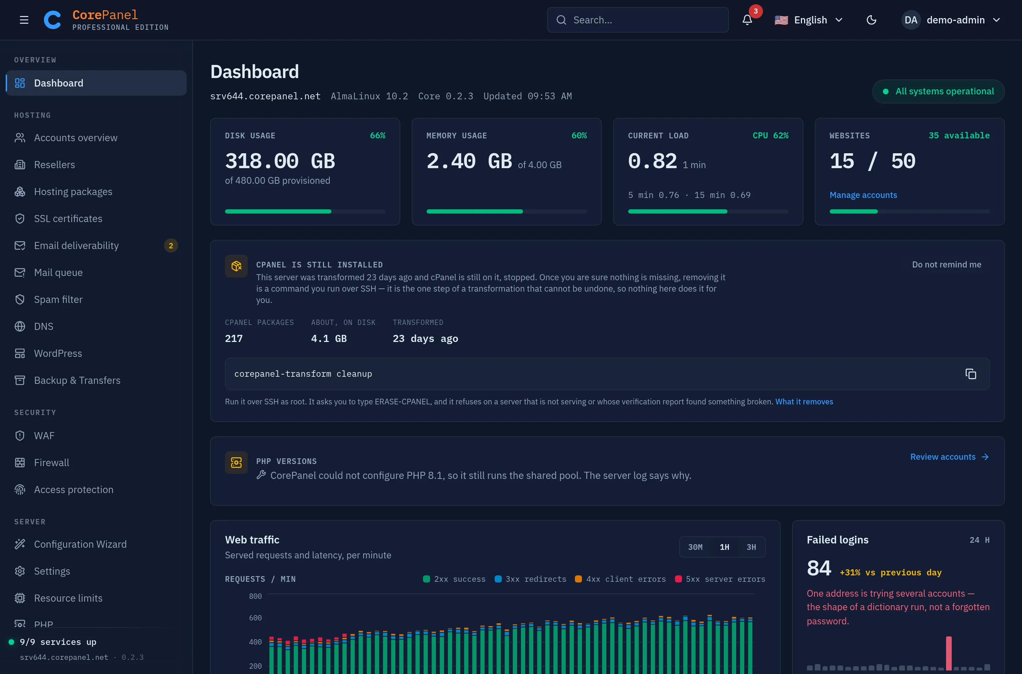Focus the Search input field
This screenshot has height=674, width=1022.
pos(638,20)
